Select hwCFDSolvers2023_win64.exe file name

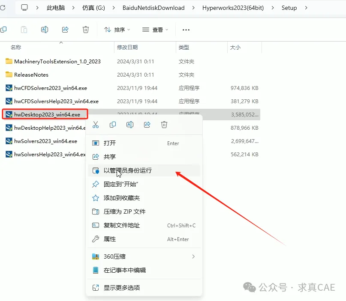point(51,88)
